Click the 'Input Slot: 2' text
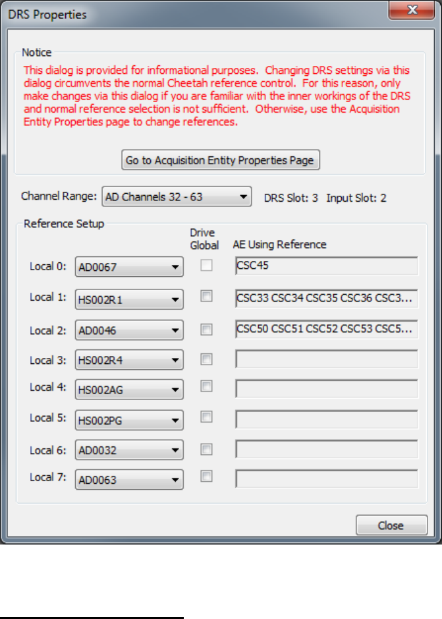 [356, 198]
